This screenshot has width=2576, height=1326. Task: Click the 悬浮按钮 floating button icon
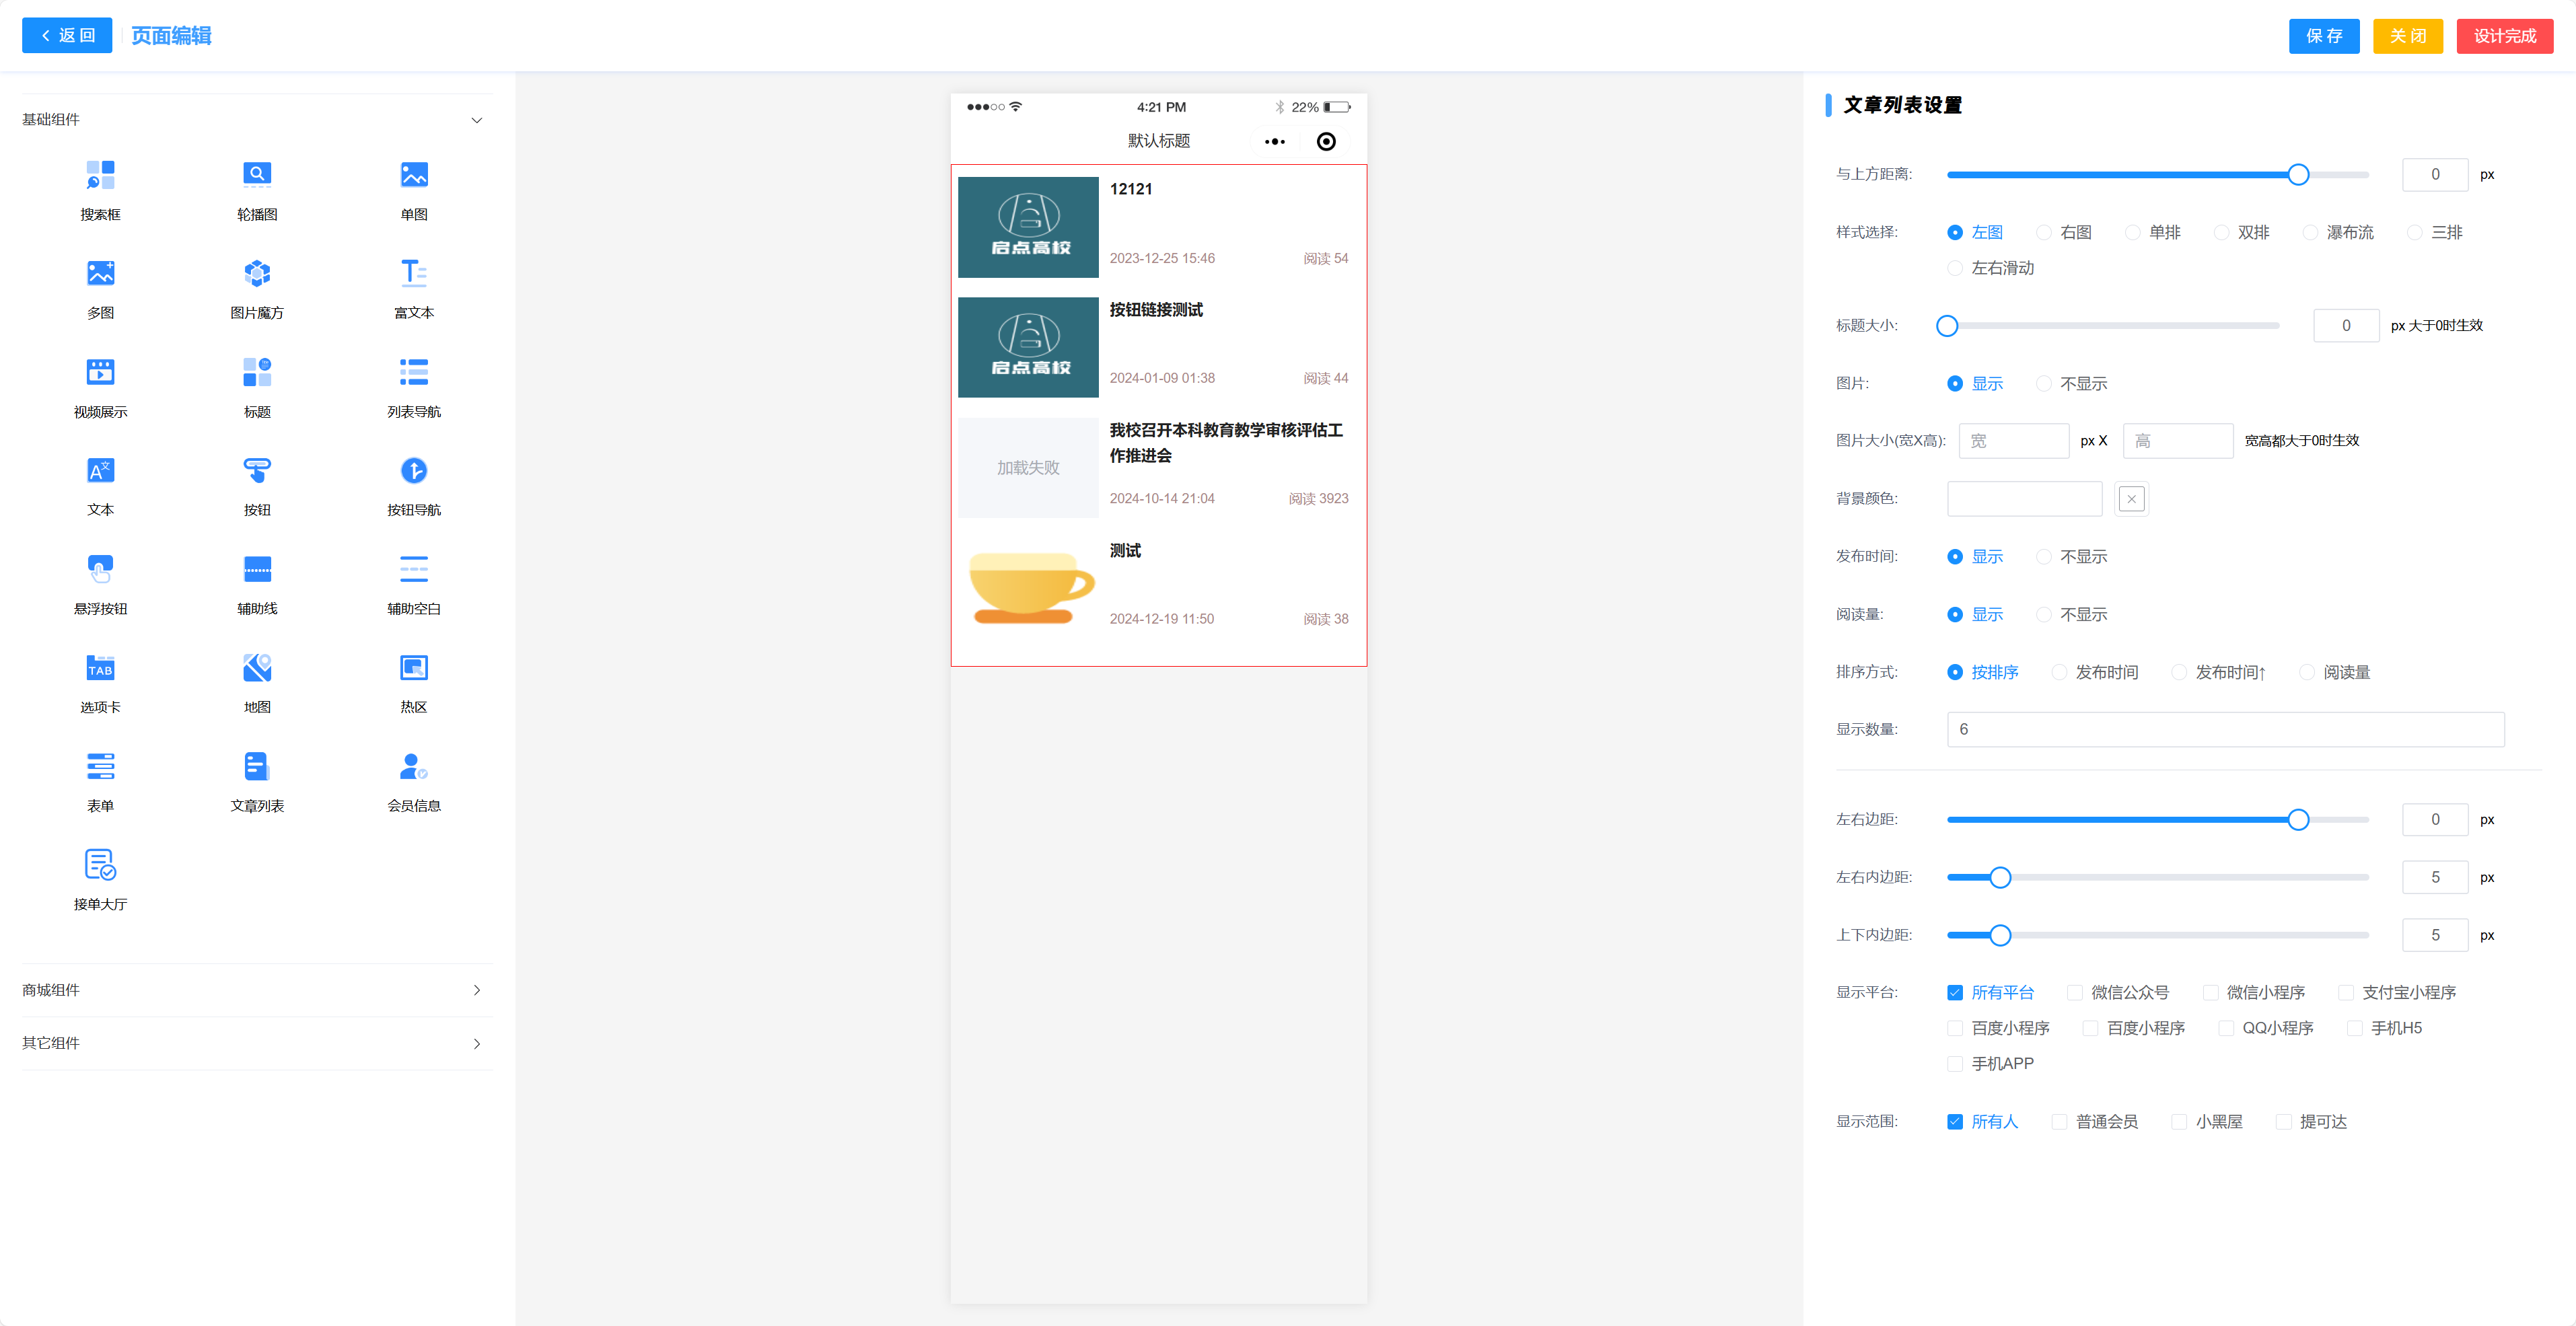tap(100, 569)
